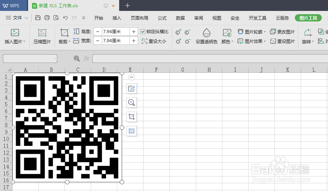Screen dimensions: 328x191
Task: Click the formula zoom magnifier icon
Action: point(77,59)
